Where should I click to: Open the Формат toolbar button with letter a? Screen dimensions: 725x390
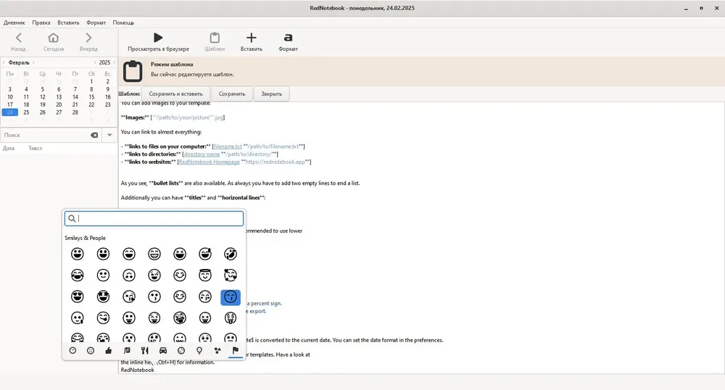pos(288,41)
